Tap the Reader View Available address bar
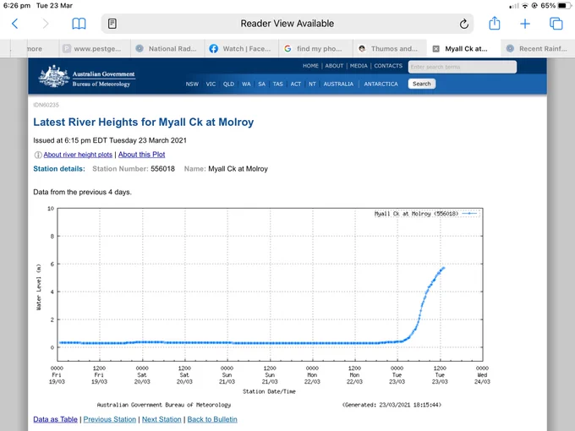This screenshot has height=431, width=575. point(287,24)
